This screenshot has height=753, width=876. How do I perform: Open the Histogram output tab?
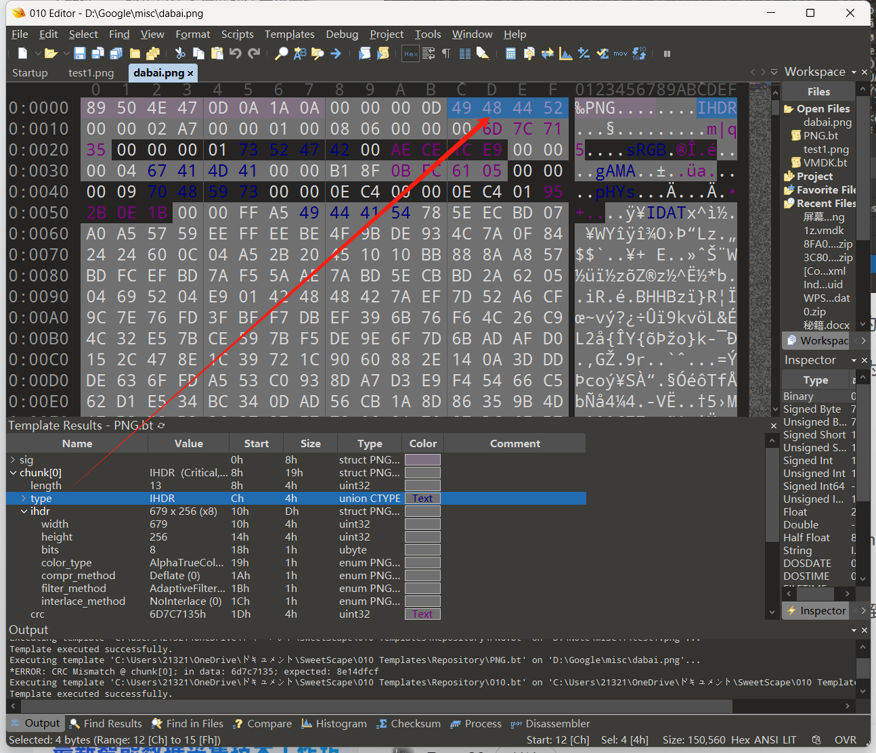[334, 724]
